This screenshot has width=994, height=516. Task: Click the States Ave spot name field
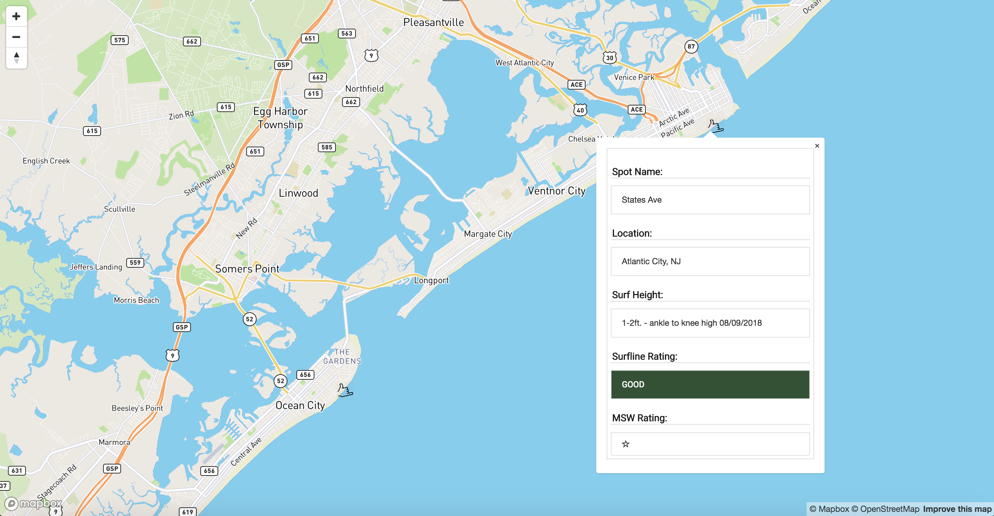710,200
